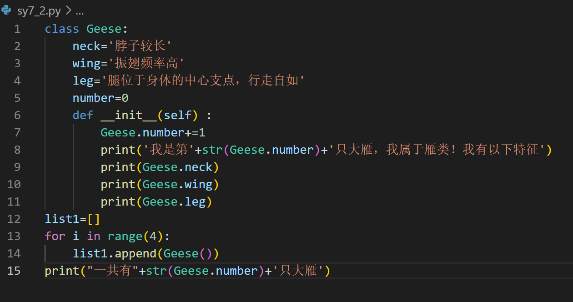Viewport: 573px width, 302px height.
Task: Click the __init__ method name
Action: point(129,116)
